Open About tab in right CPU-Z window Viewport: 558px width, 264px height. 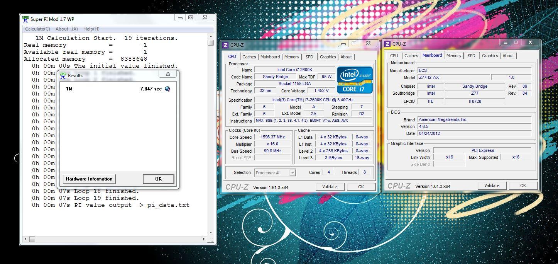click(508, 56)
